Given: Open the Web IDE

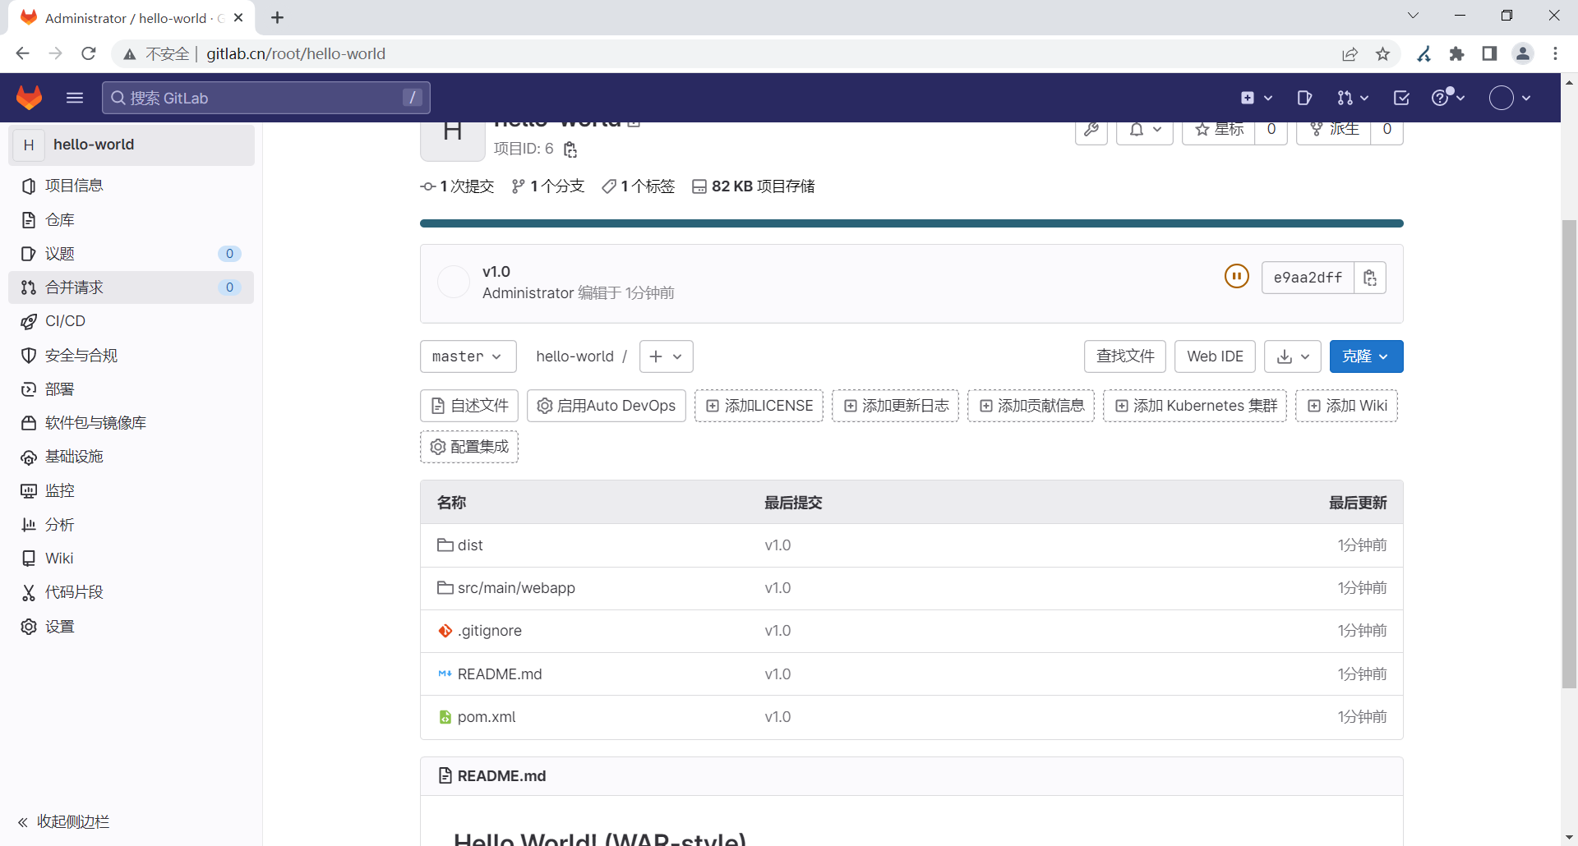Looking at the screenshot, I should [1216, 356].
